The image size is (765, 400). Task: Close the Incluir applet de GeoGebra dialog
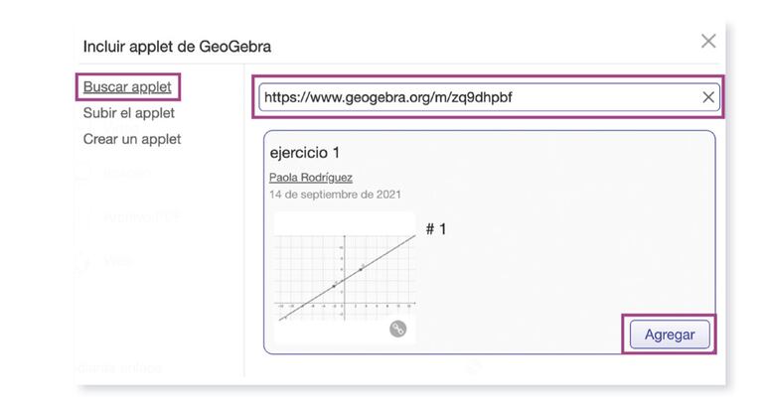[708, 41]
